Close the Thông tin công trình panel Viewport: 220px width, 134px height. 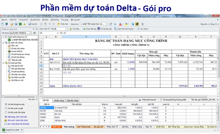tap(37, 29)
